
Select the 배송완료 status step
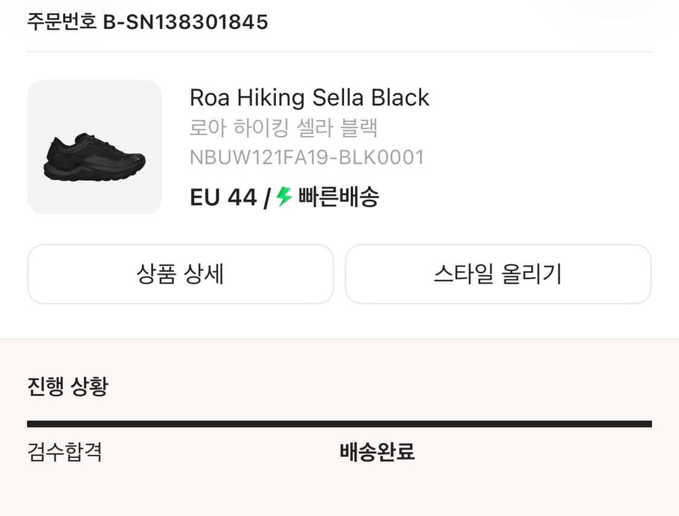376,453
